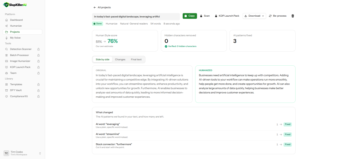Click the 76% Human Style score
Viewport: 342px width, 159px height.
[113, 41]
